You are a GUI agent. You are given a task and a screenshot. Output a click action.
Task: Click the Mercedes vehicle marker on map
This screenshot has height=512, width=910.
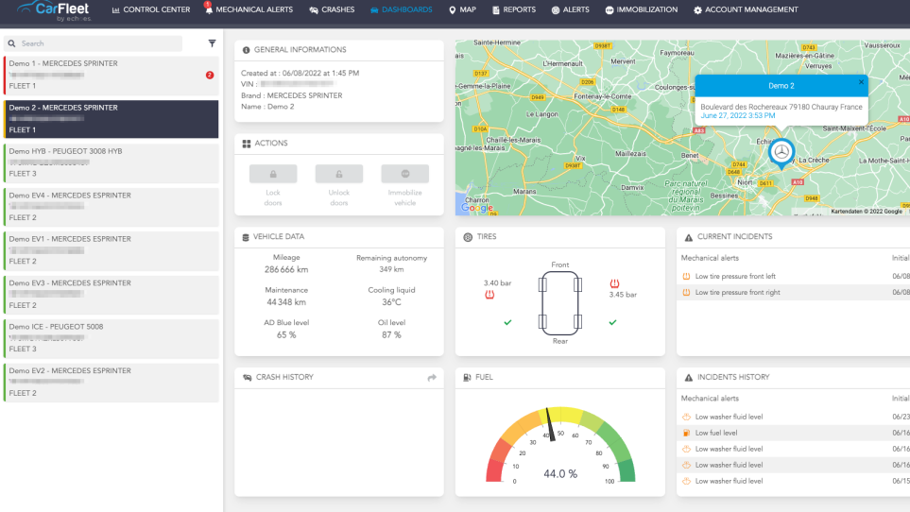coord(781,151)
